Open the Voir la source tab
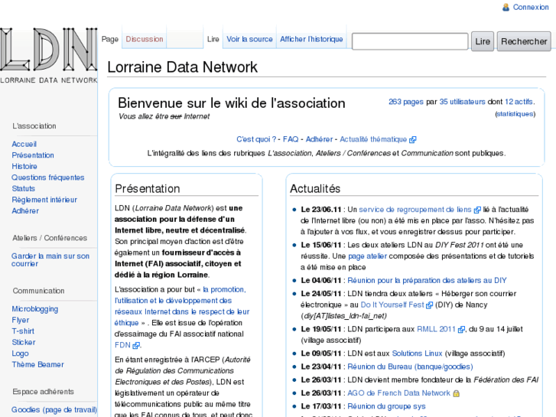This screenshot has height=417, width=556. 249,39
